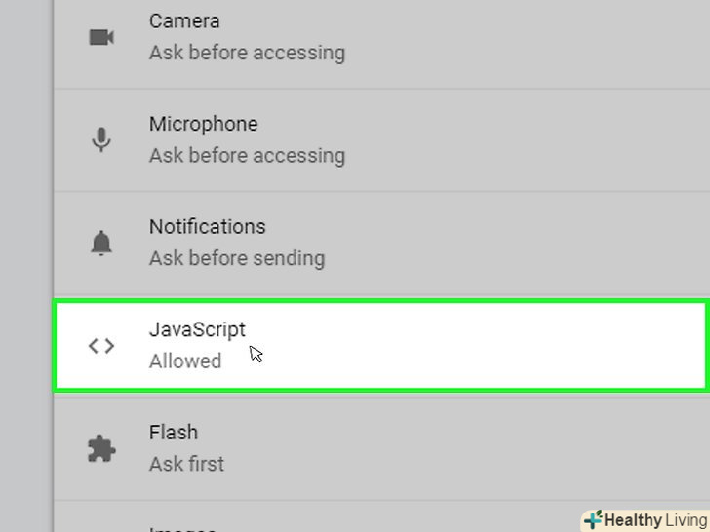
Task: Click "Ask before accessing" under Microphone
Action: pos(247,155)
